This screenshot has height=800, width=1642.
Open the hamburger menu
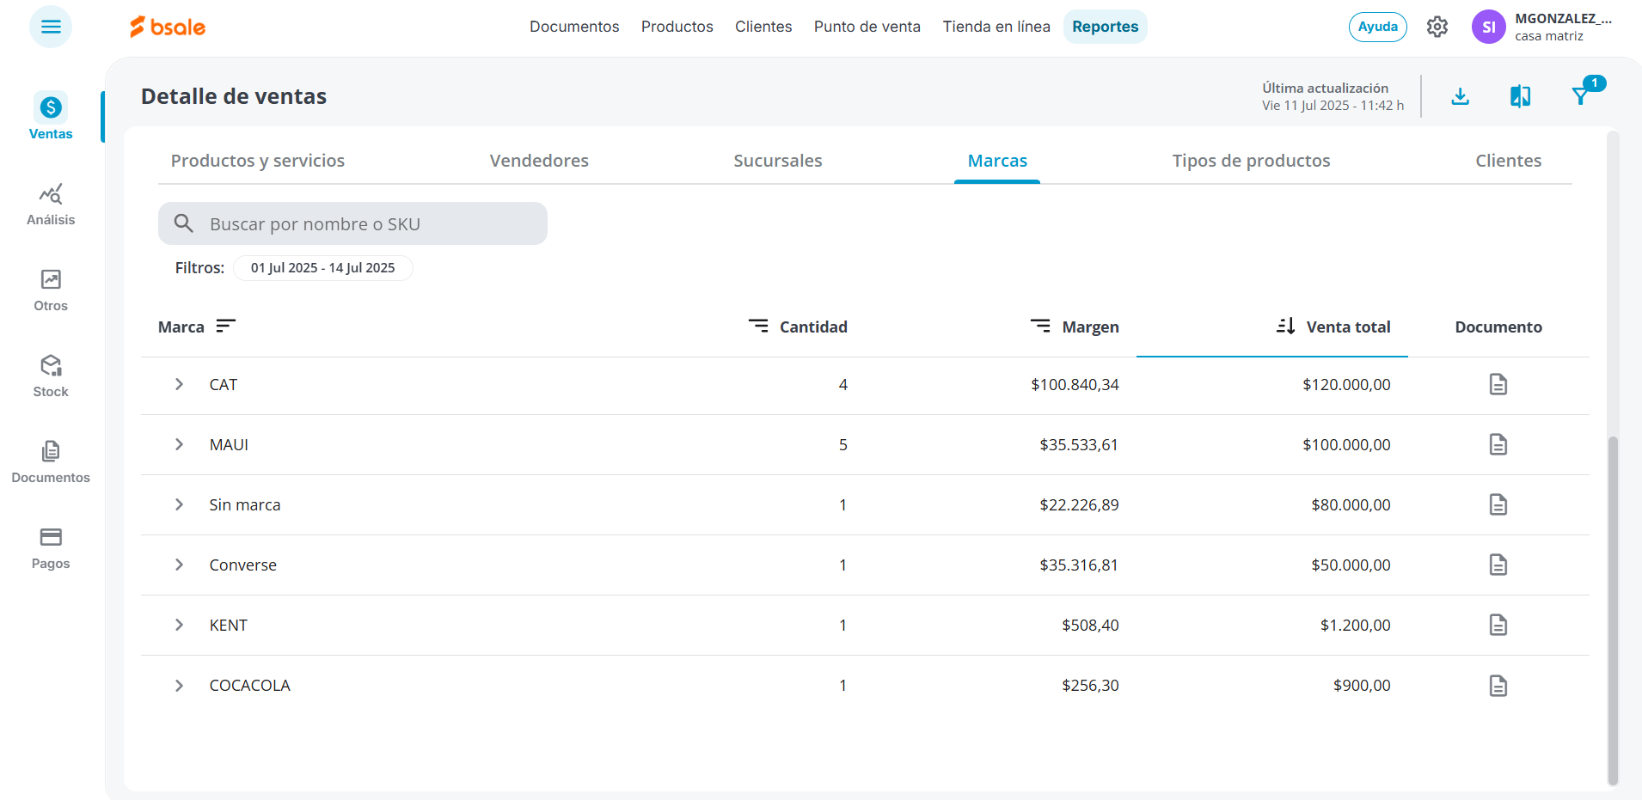pos(51,27)
